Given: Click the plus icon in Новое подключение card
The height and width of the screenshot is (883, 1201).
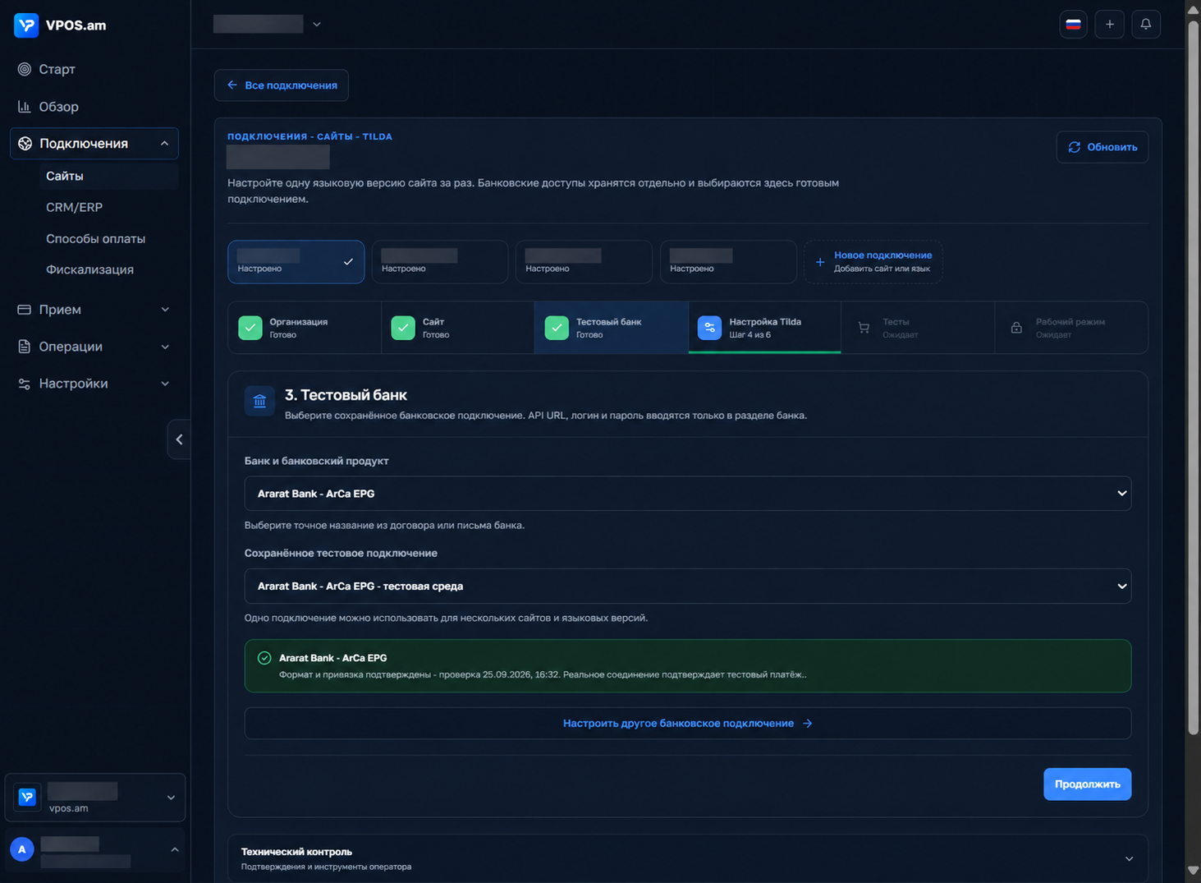Looking at the screenshot, I should (x=820, y=262).
